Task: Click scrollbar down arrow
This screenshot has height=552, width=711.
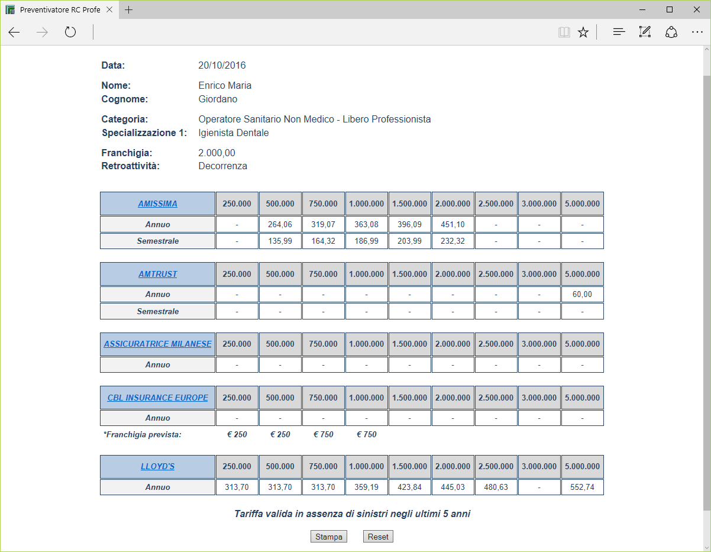Action: pyautogui.click(x=706, y=547)
